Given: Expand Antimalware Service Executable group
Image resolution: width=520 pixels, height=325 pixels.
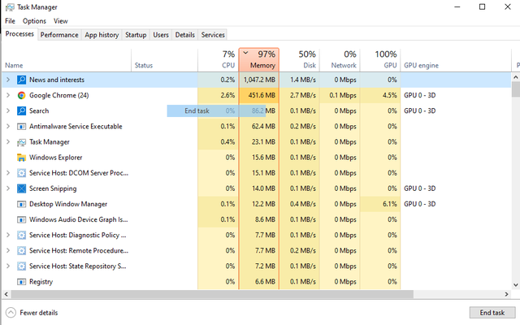Looking at the screenshot, I should (x=8, y=127).
